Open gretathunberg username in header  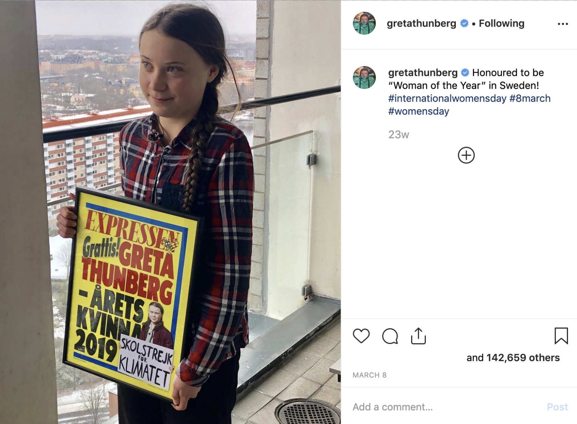point(421,23)
